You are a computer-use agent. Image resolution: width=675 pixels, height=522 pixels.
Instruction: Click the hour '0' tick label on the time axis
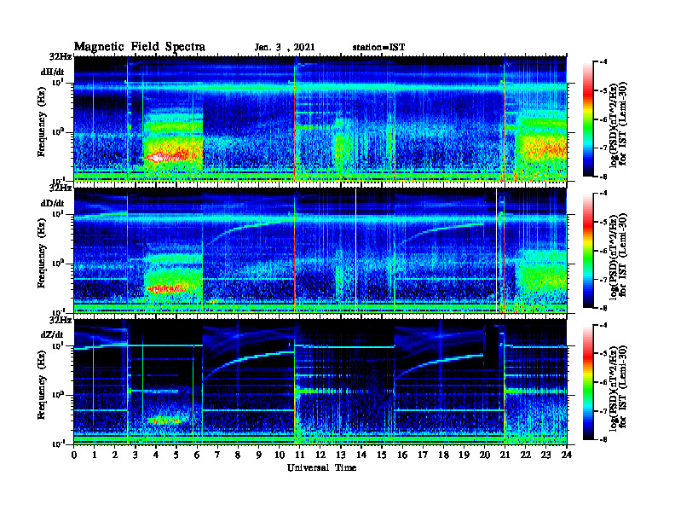point(74,455)
